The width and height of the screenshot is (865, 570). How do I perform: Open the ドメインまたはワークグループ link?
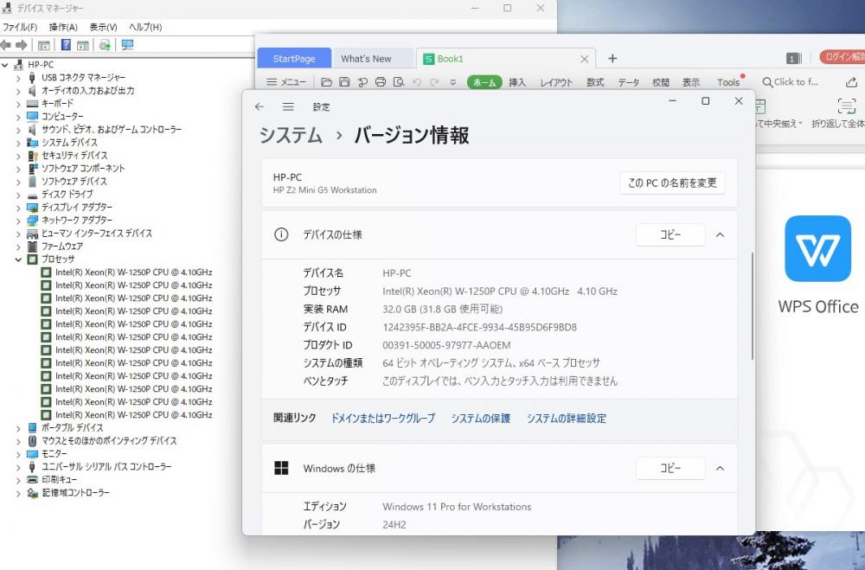pos(382,419)
